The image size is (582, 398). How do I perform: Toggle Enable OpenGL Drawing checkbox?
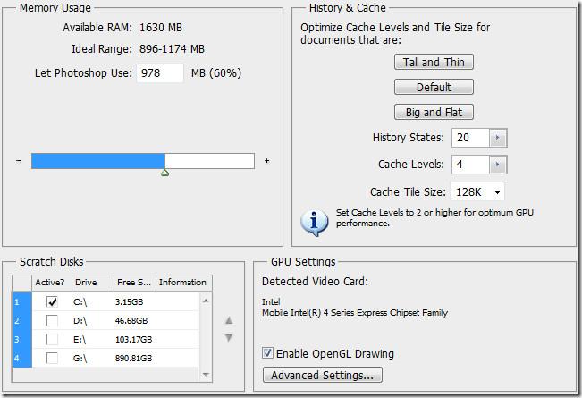(x=267, y=352)
